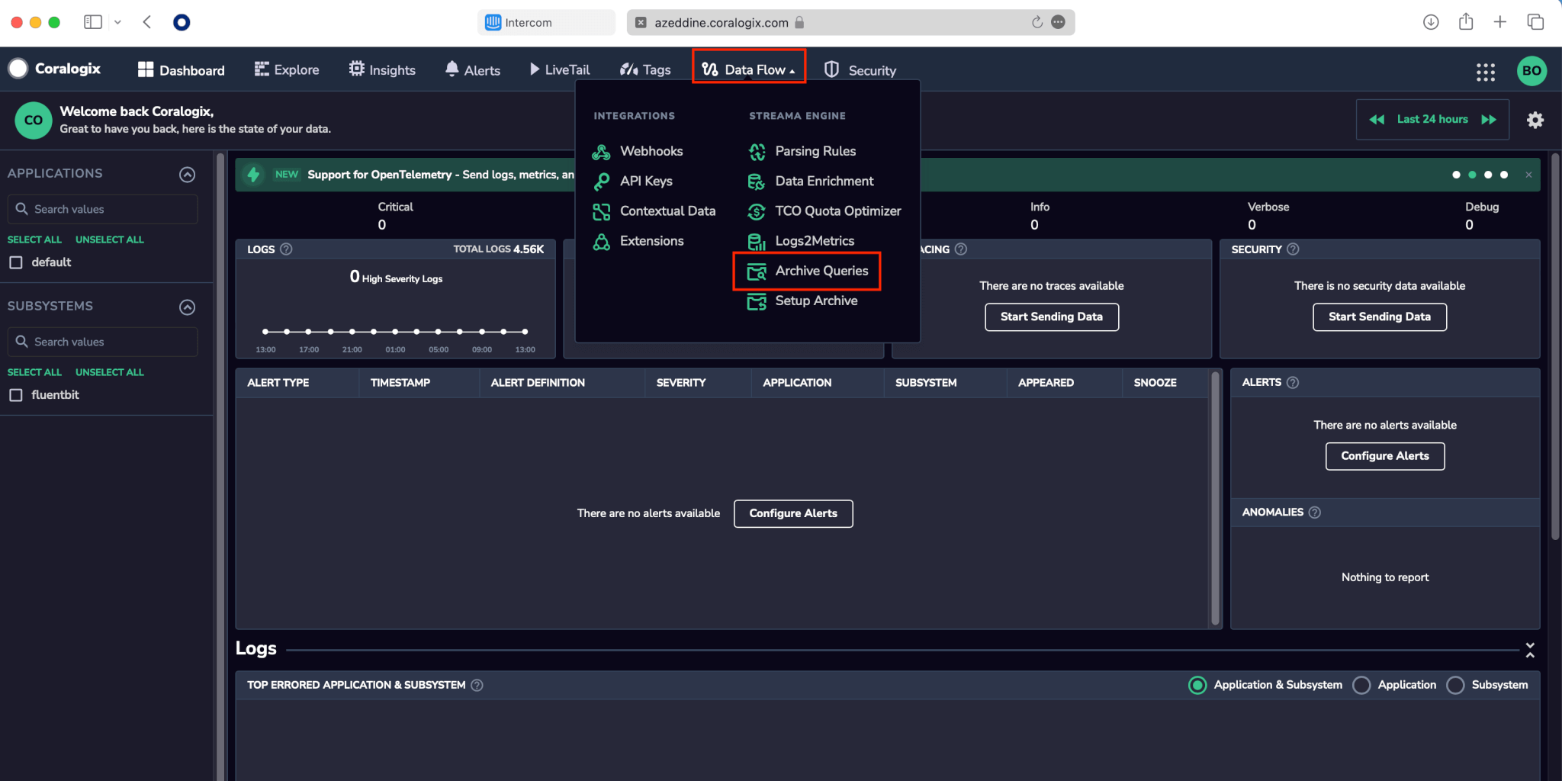The height and width of the screenshot is (781, 1562).
Task: Select Application & Subsystem radio option
Action: click(x=1197, y=685)
